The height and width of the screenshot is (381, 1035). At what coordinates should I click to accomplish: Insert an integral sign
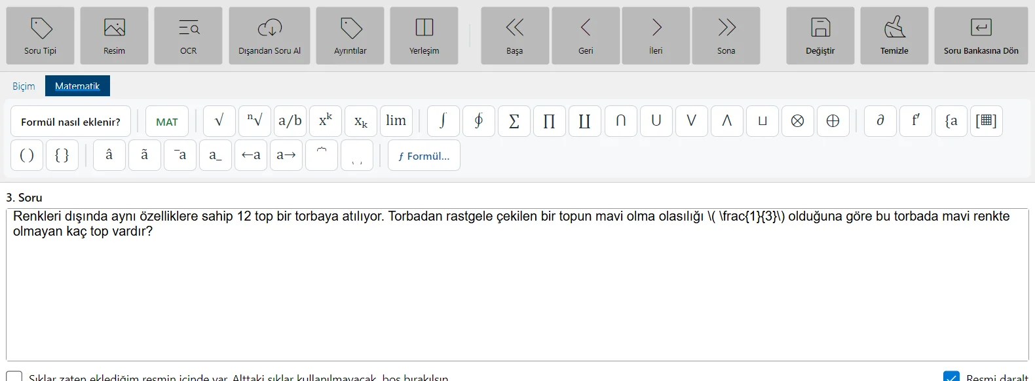click(x=443, y=121)
